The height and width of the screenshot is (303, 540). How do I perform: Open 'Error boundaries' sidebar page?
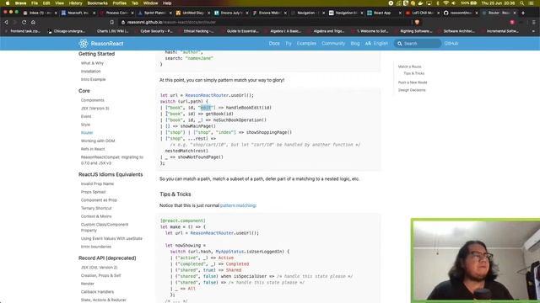tap(96, 247)
